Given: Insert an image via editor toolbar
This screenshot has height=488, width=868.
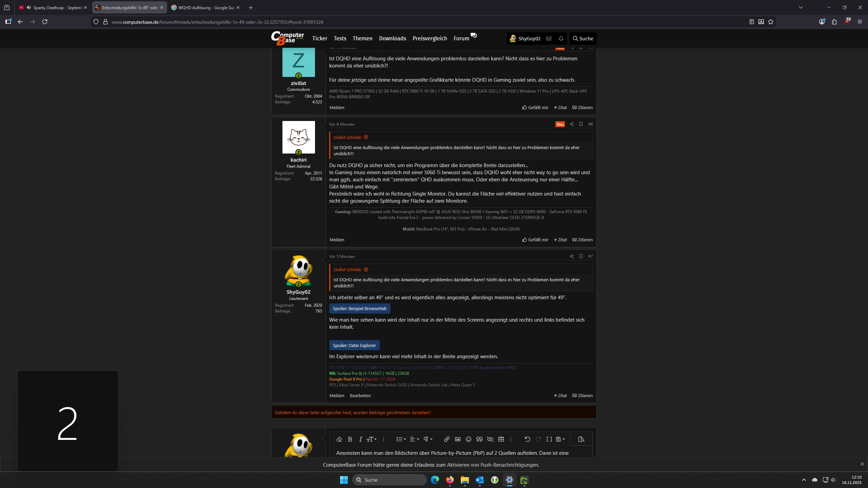Looking at the screenshot, I should [457, 439].
